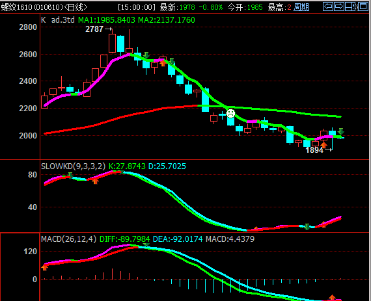Click the 2200 price axis label
The image size is (371, 301).
[x=28, y=109]
